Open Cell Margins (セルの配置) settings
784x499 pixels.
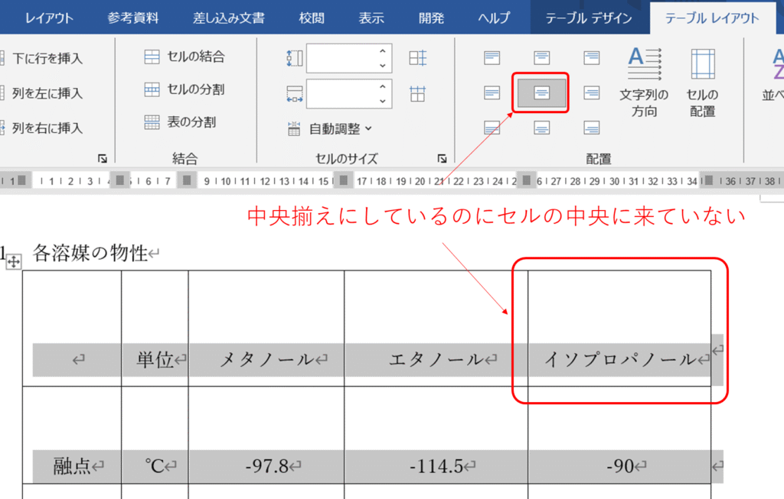[702, 83]
